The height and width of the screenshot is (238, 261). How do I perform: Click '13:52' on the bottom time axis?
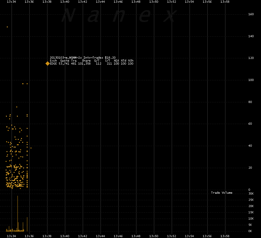[x=171, y=236]
